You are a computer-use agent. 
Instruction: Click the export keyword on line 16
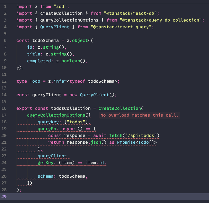(x=25, y=108)
